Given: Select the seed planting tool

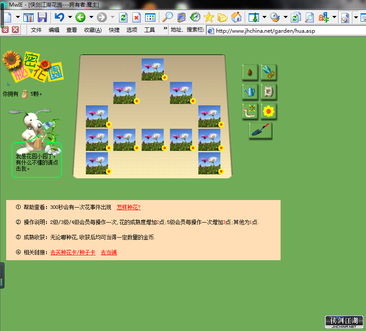Looking at the screenshot, I should 250,72.
